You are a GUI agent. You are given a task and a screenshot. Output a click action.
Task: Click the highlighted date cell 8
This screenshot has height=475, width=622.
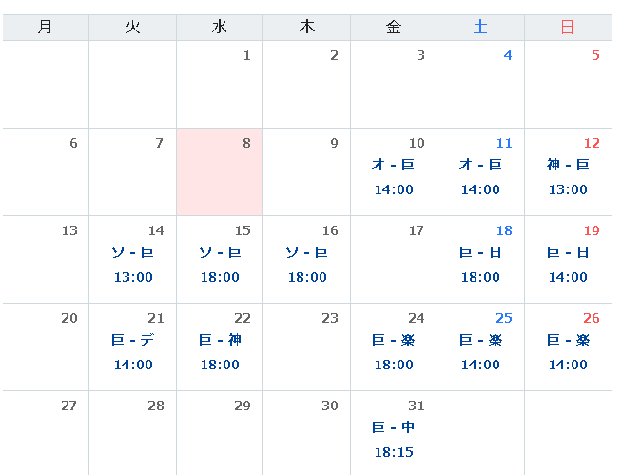coord(220,171)
